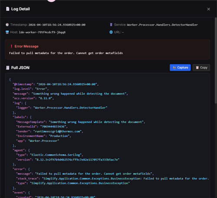Click the globe icon beside URL
Viewport: 217px width, 198px height.
coord(111,32)
